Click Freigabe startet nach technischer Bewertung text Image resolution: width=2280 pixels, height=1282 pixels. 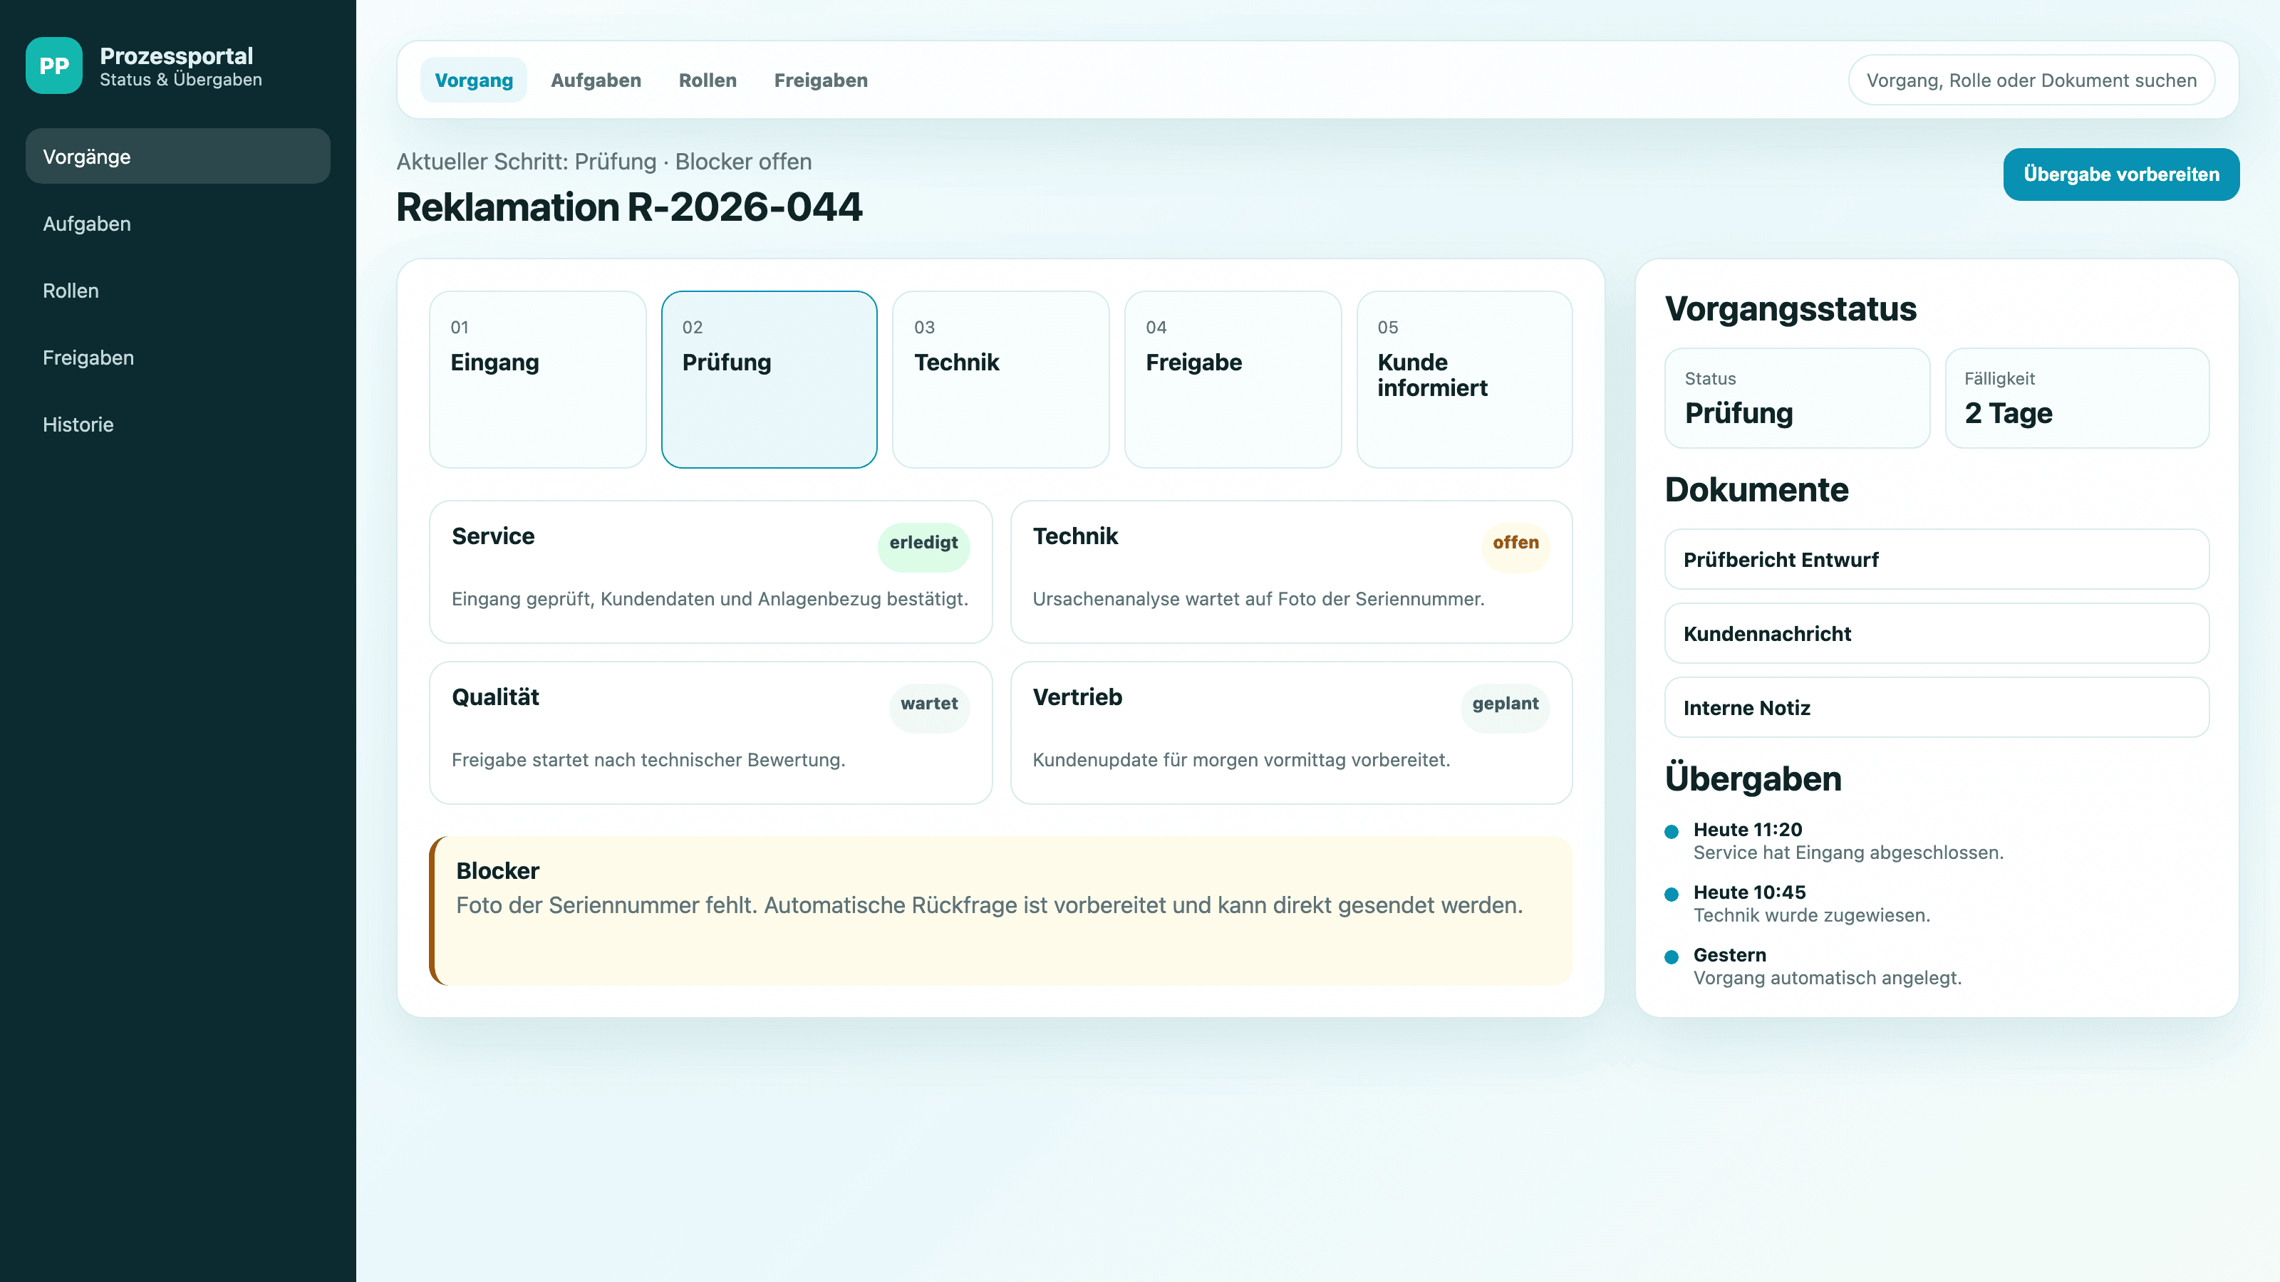coord(648,760)
